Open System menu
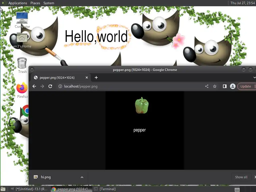The image size is (256, 192). click(x=49, y=3)
